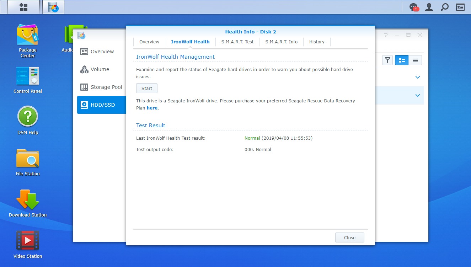Open the widgets panel icon
This screenshot has height=267, width=471.
[x=460, y=7]
